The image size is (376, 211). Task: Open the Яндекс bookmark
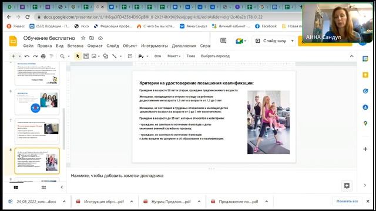pyautogui.click(x=16, y=26)
